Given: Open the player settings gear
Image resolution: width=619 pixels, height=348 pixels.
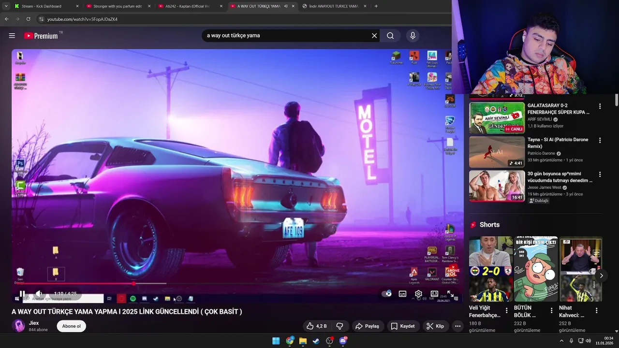Looking at the screenshot, I should pos(418,293).
